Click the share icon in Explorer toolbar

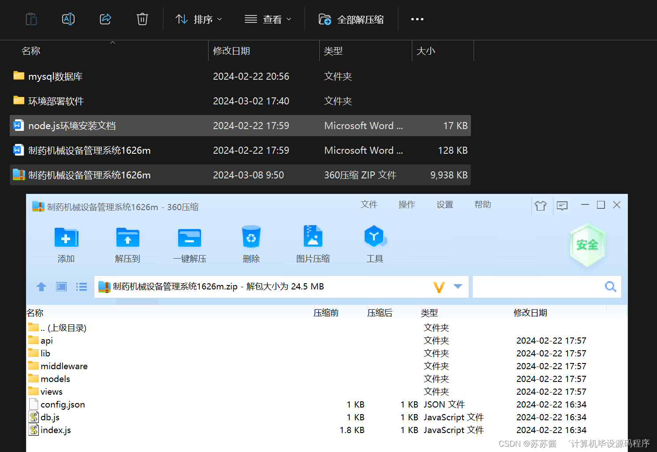105,19
